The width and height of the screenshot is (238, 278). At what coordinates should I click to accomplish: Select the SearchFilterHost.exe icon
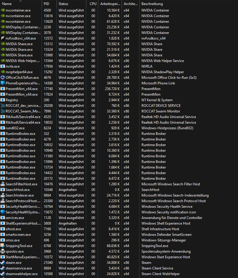[x=2, y=184]
